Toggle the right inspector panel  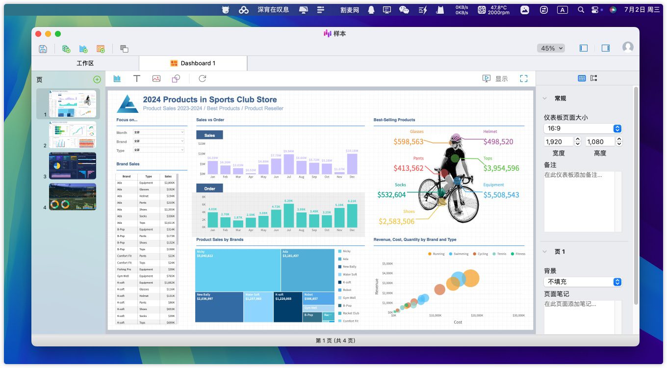click(606, 48)
